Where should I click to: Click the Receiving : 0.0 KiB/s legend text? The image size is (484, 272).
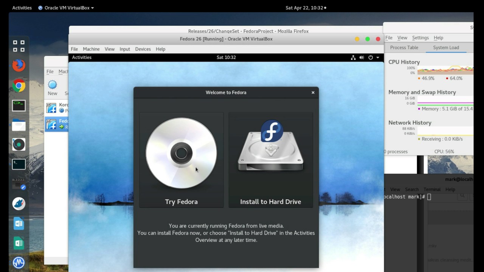(x=442, y=139)
